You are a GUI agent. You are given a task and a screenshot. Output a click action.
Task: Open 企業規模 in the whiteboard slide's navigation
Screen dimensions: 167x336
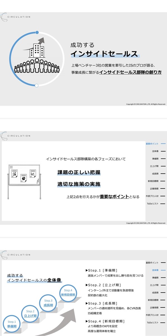(x=158, y=189)
